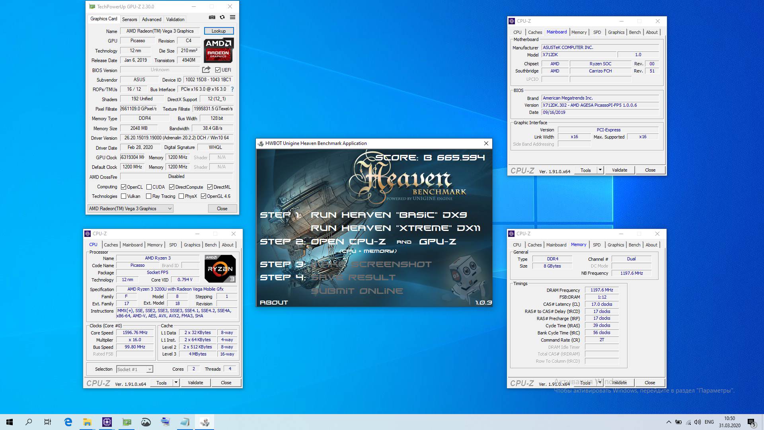Run Heaven "Xtreme" DX11 benchmark
This screenshot has width=764, height=430.
coord(395,228)
